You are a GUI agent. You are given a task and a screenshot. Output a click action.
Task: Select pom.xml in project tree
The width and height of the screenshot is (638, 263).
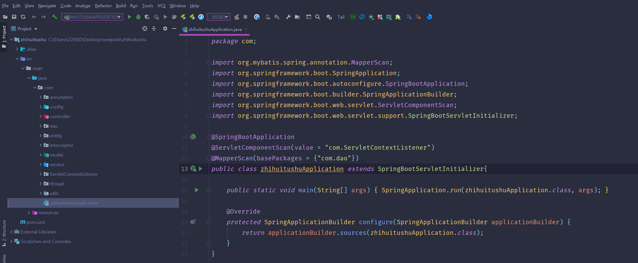point(33,222)
